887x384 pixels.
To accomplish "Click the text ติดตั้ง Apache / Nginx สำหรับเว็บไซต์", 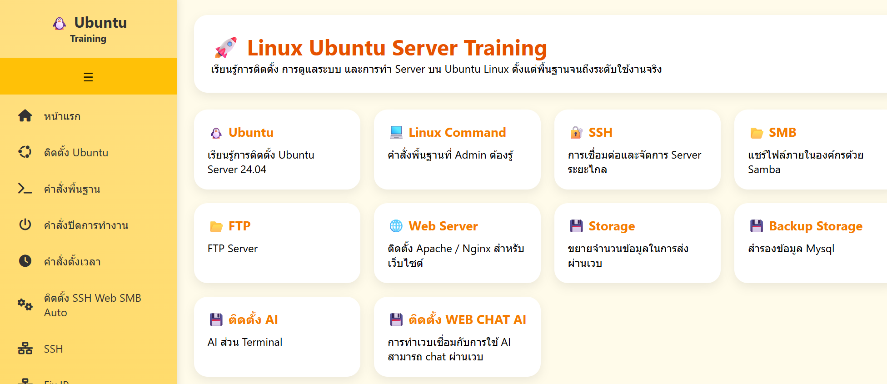I will [456, 256].
